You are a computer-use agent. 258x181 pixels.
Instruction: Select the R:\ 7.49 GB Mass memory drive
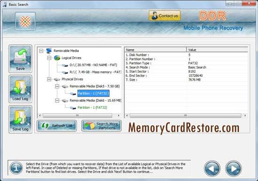(95, 72)
